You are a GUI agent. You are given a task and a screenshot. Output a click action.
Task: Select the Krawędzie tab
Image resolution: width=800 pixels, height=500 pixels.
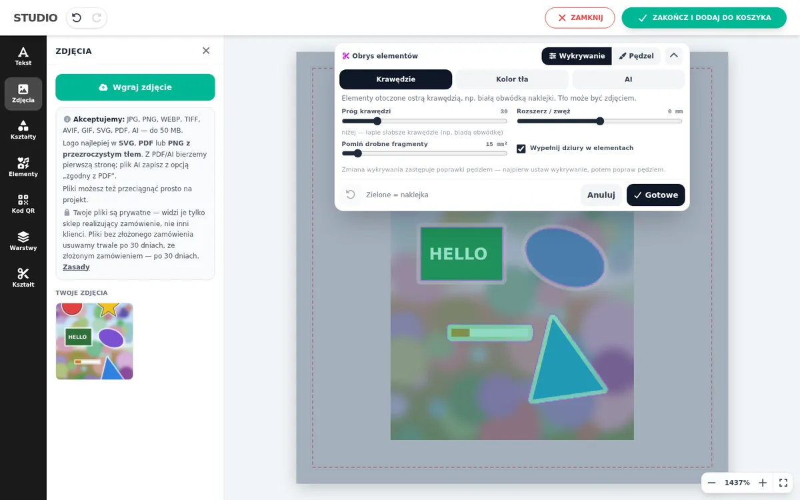[x=396, y=79]
